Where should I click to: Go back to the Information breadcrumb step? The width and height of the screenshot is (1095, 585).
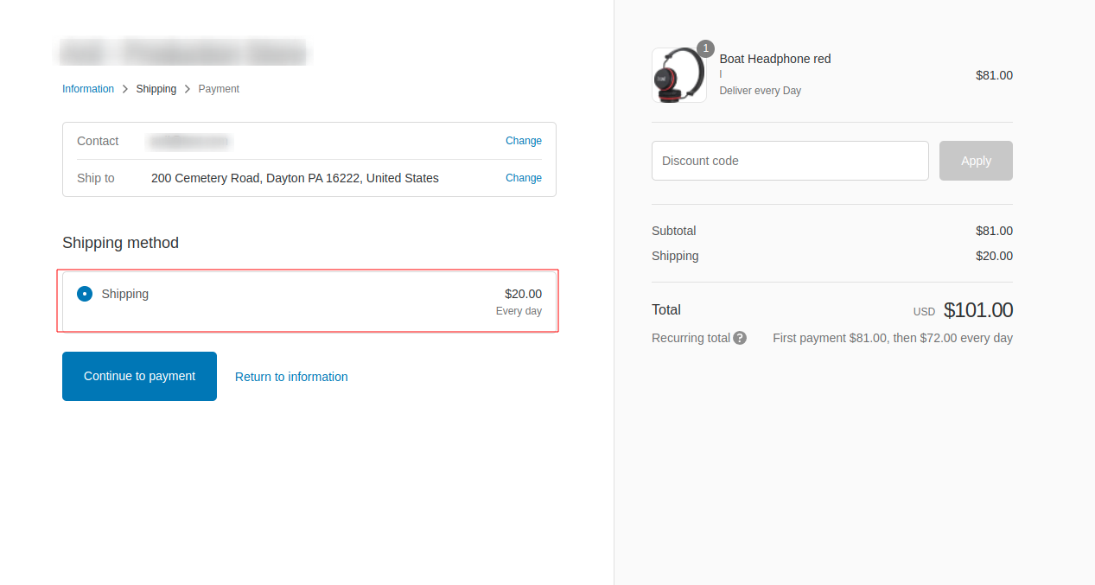pos(88,89)
